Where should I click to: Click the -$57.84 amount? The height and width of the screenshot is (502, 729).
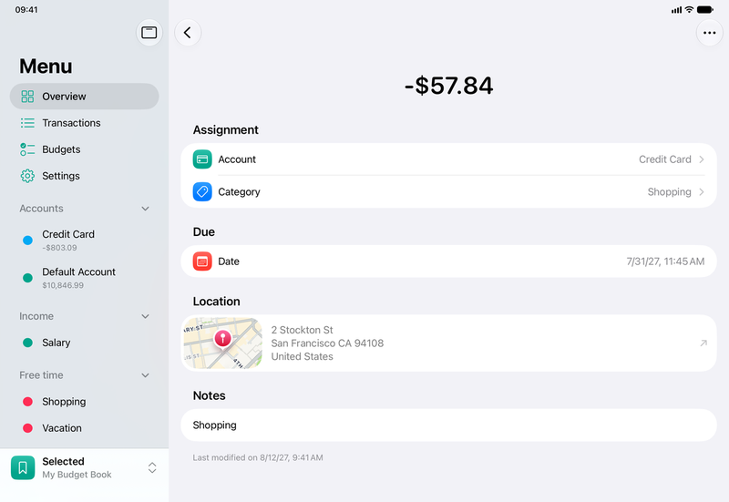[x=448, y=86]
